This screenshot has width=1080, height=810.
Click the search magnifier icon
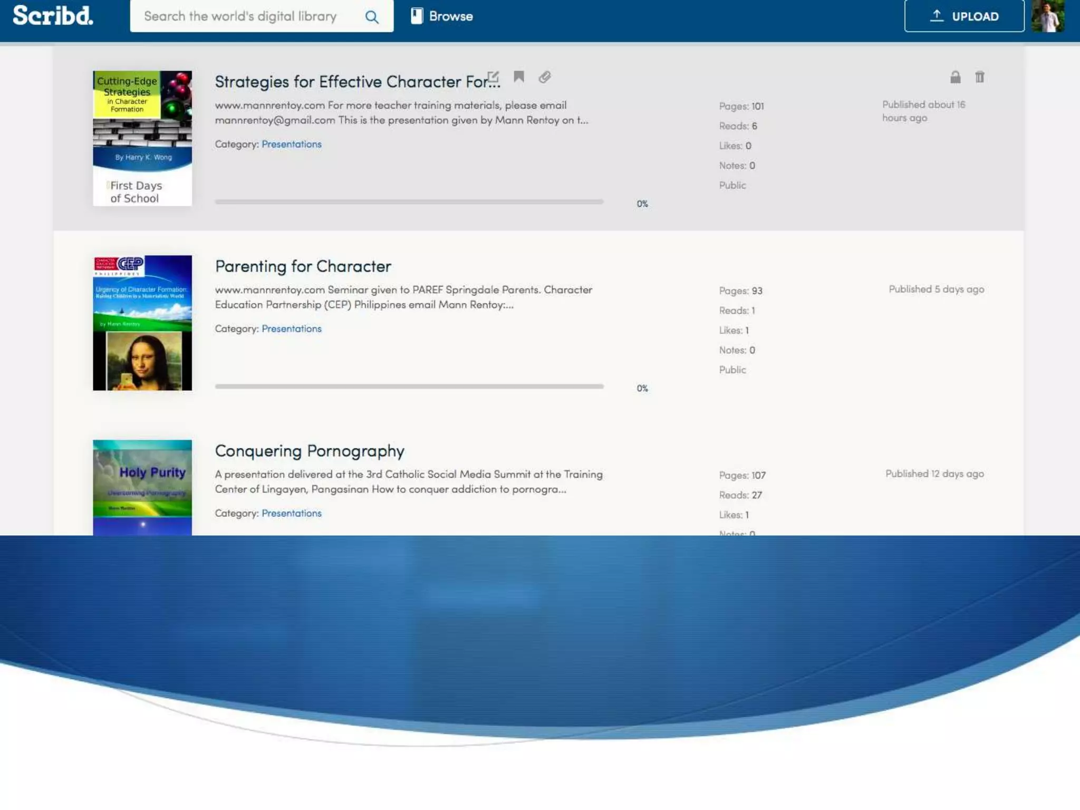(x=372, y=17)
